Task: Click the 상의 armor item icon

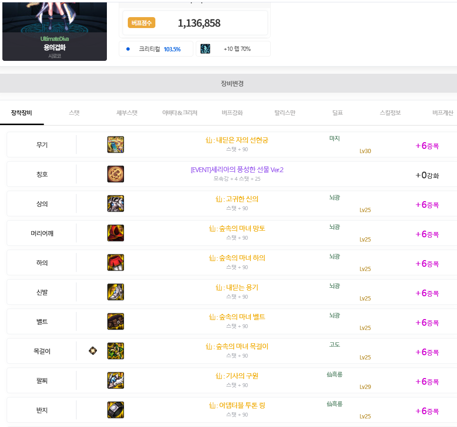Action: (x=115, y=204)
